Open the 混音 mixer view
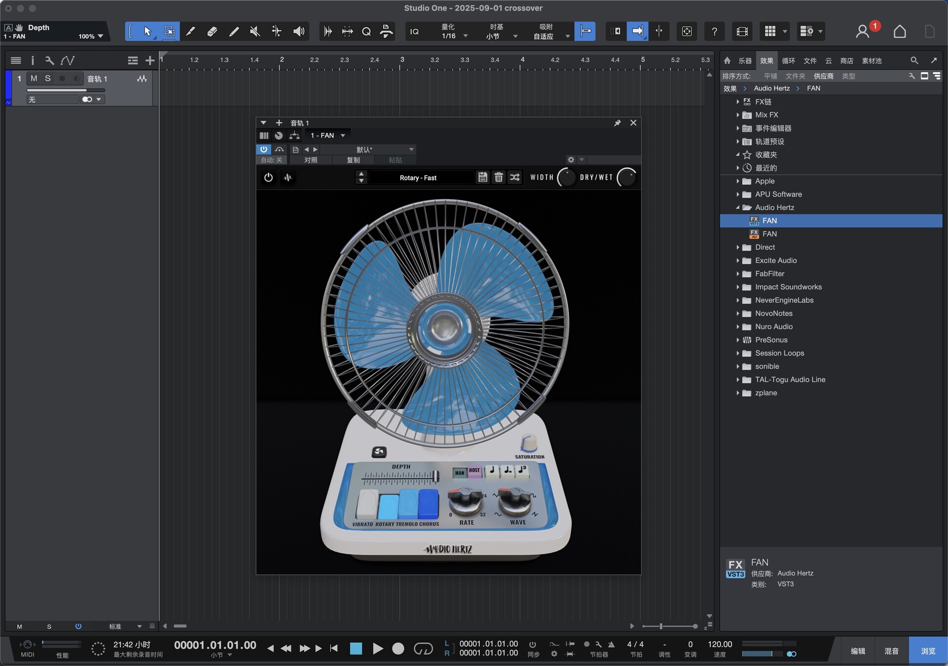Image resolution: width=948 pixels, height=666 pixels. [892, 651]
